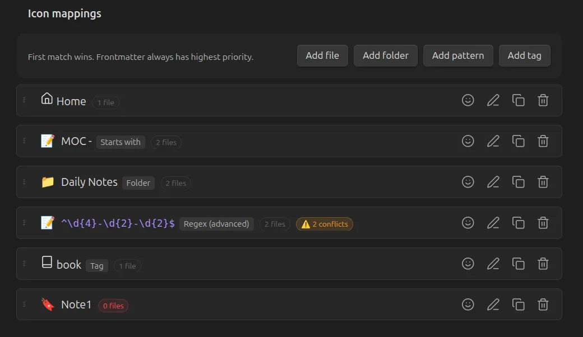Click the Daily Notes name text

pos(89,182)
